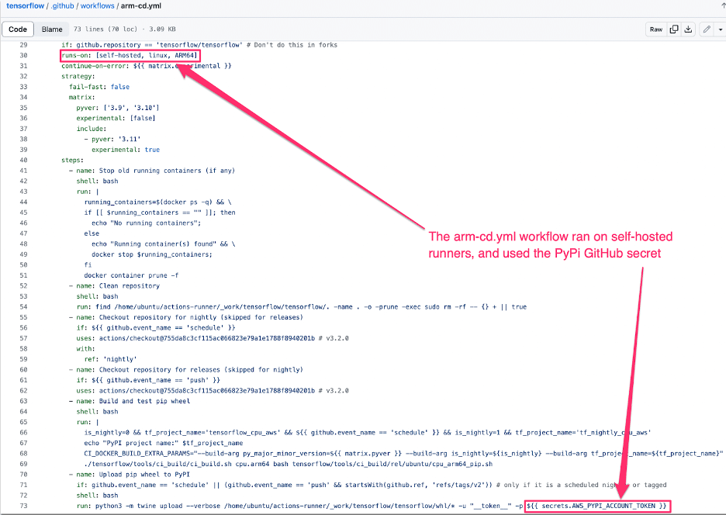Select line number 44
Image resolution: width=726 pixels, height=515 pixels.
click(x=23, y=202)
